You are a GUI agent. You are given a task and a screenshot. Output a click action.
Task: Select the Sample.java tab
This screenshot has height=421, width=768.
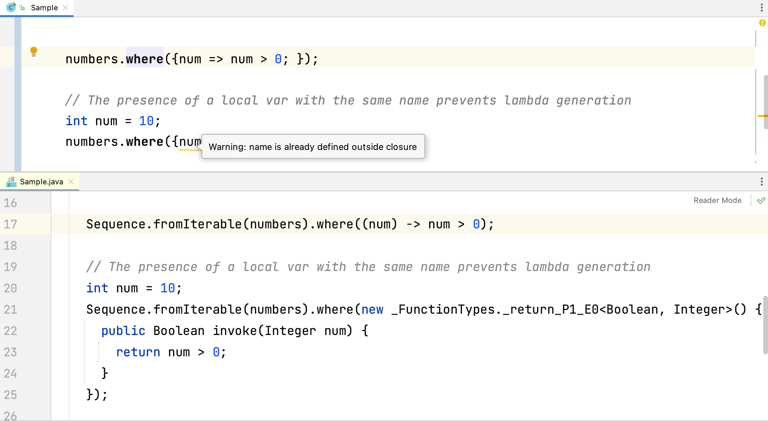click(x=41, y=182)
